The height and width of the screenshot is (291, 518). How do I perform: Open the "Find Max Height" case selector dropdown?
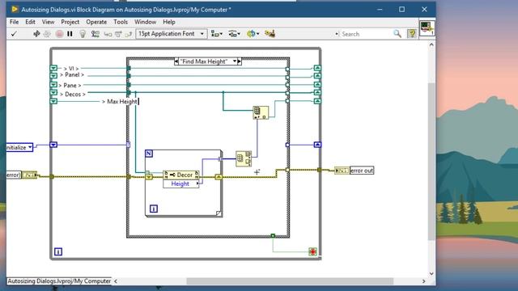pyautogui.click(x=235, y=61)
